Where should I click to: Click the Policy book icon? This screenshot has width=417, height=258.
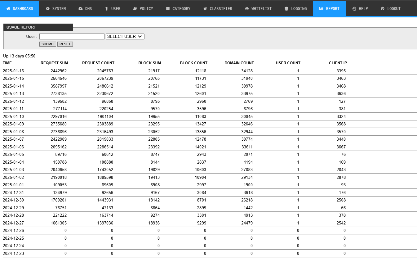pos(135,9)
